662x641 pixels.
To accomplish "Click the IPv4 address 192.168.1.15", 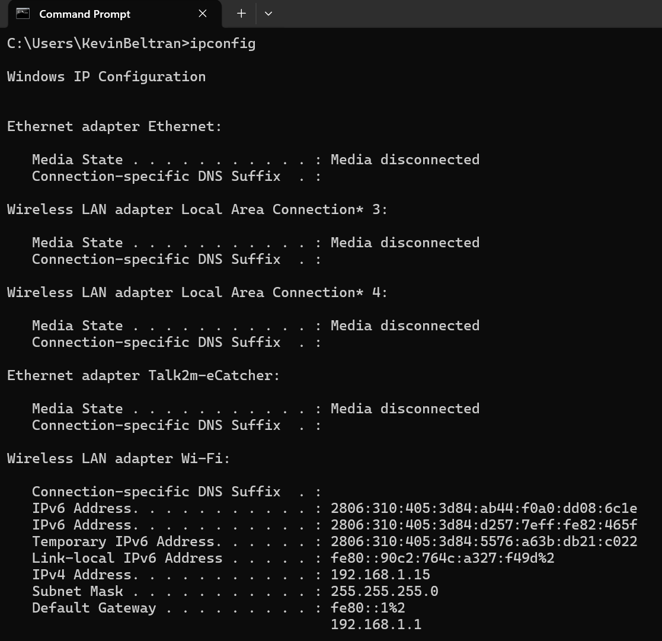I will (x=380, y=575).
